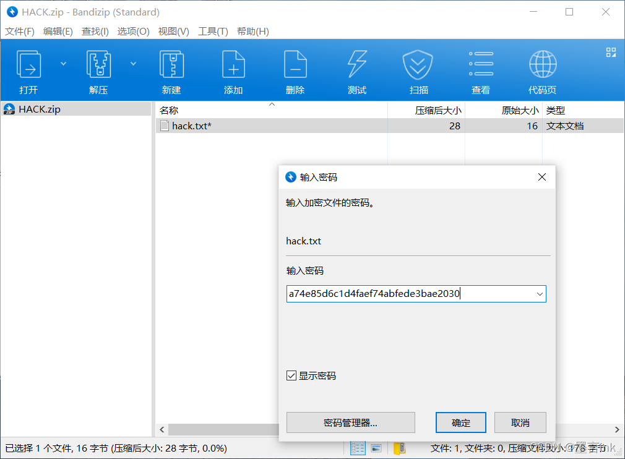Screen dimensions: 625x459
Task: Confirm with the 确定 button
Action: (x=461, y=423)
